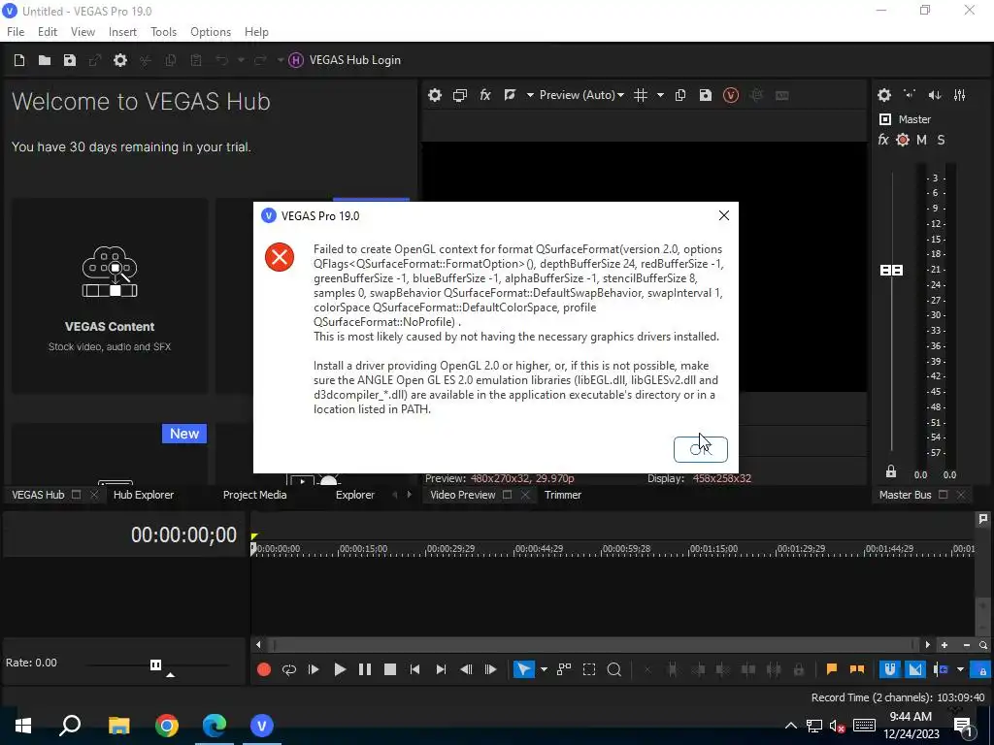Image resolution: width=994 pixels, height=745 pixels.
Task: Click the timecode display 00:00:00;00
Action: pyautogui.click(x=183, y=534)
